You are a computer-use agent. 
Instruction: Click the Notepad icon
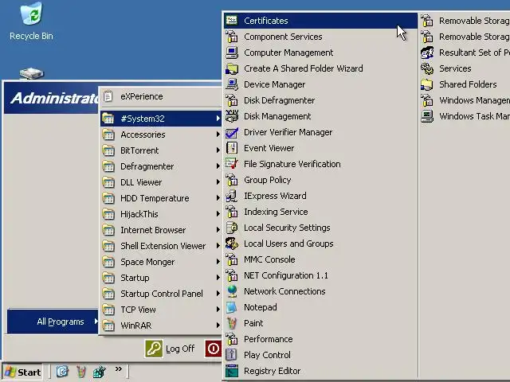pyautogui.click(x=232, y=307)
